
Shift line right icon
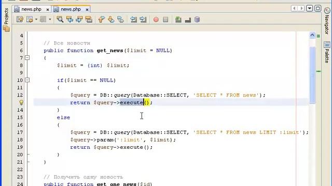pyautogui.click(x=143, y=20)
